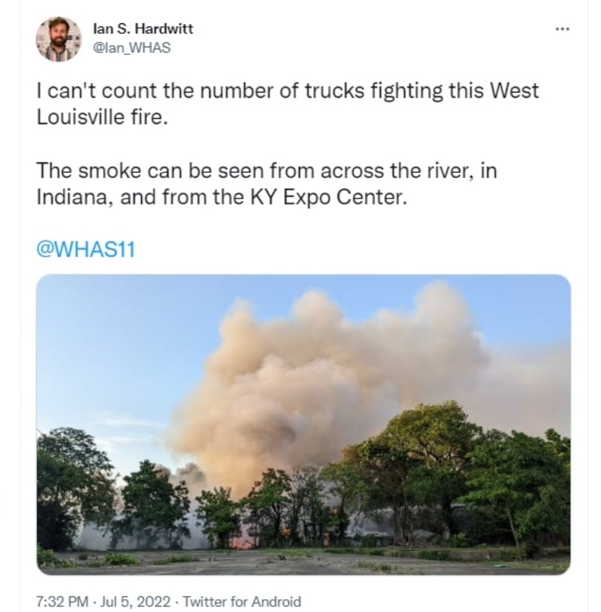Click the words "Louisville fire."

click(102, 117)
